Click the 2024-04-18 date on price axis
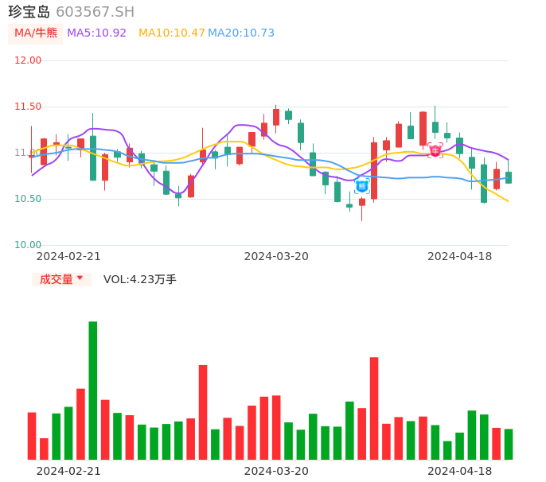Image resolution: width=546 pixels, height=482 pixels. tap(459, 256)
